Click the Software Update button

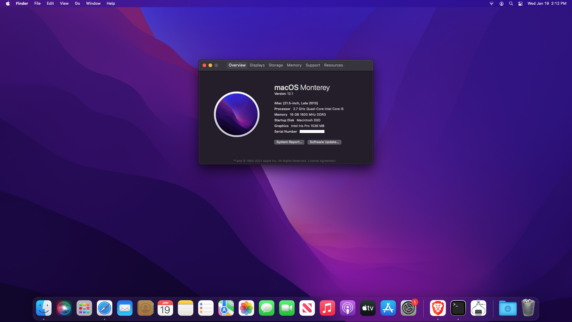[x=324, y=142]
